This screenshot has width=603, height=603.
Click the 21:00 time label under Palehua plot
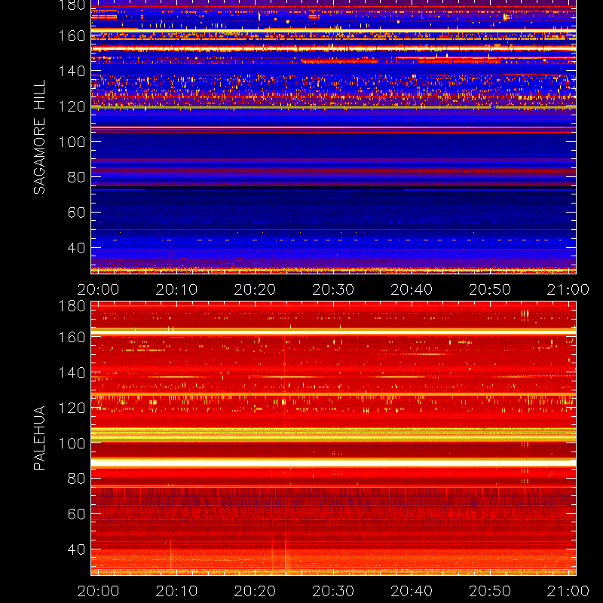(x=568, y=591)
